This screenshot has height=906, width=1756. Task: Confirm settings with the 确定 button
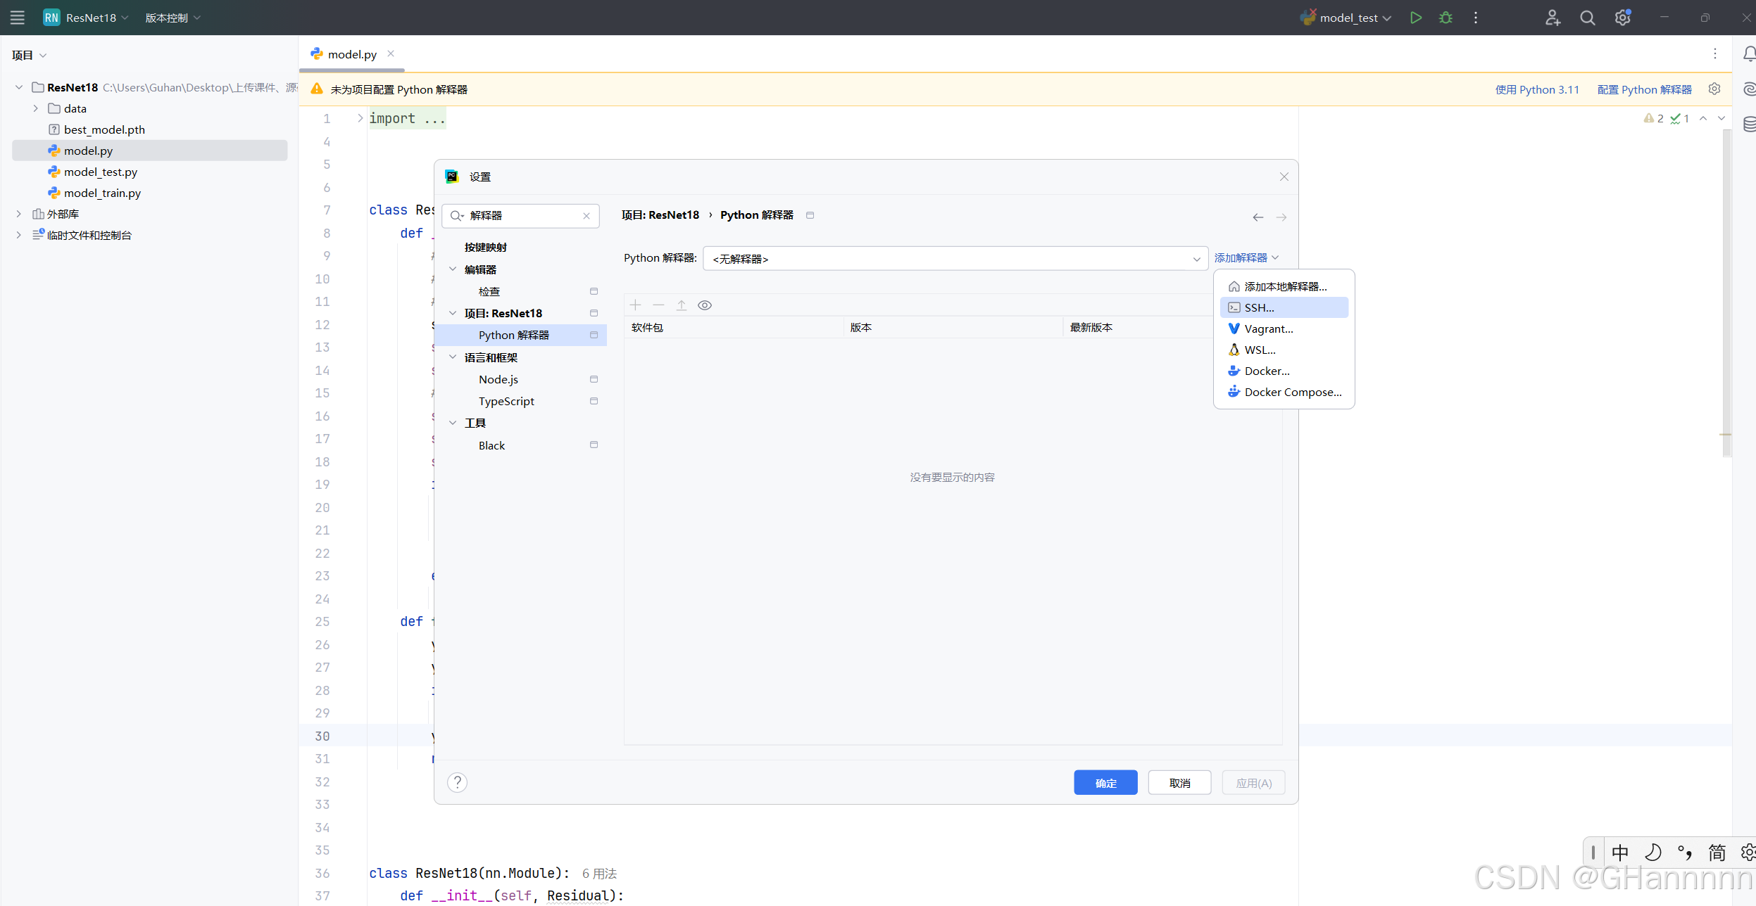[1105, 782]
